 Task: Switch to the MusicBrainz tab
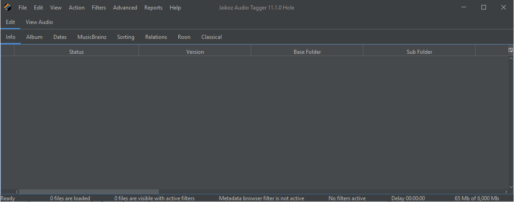(92, 37)
